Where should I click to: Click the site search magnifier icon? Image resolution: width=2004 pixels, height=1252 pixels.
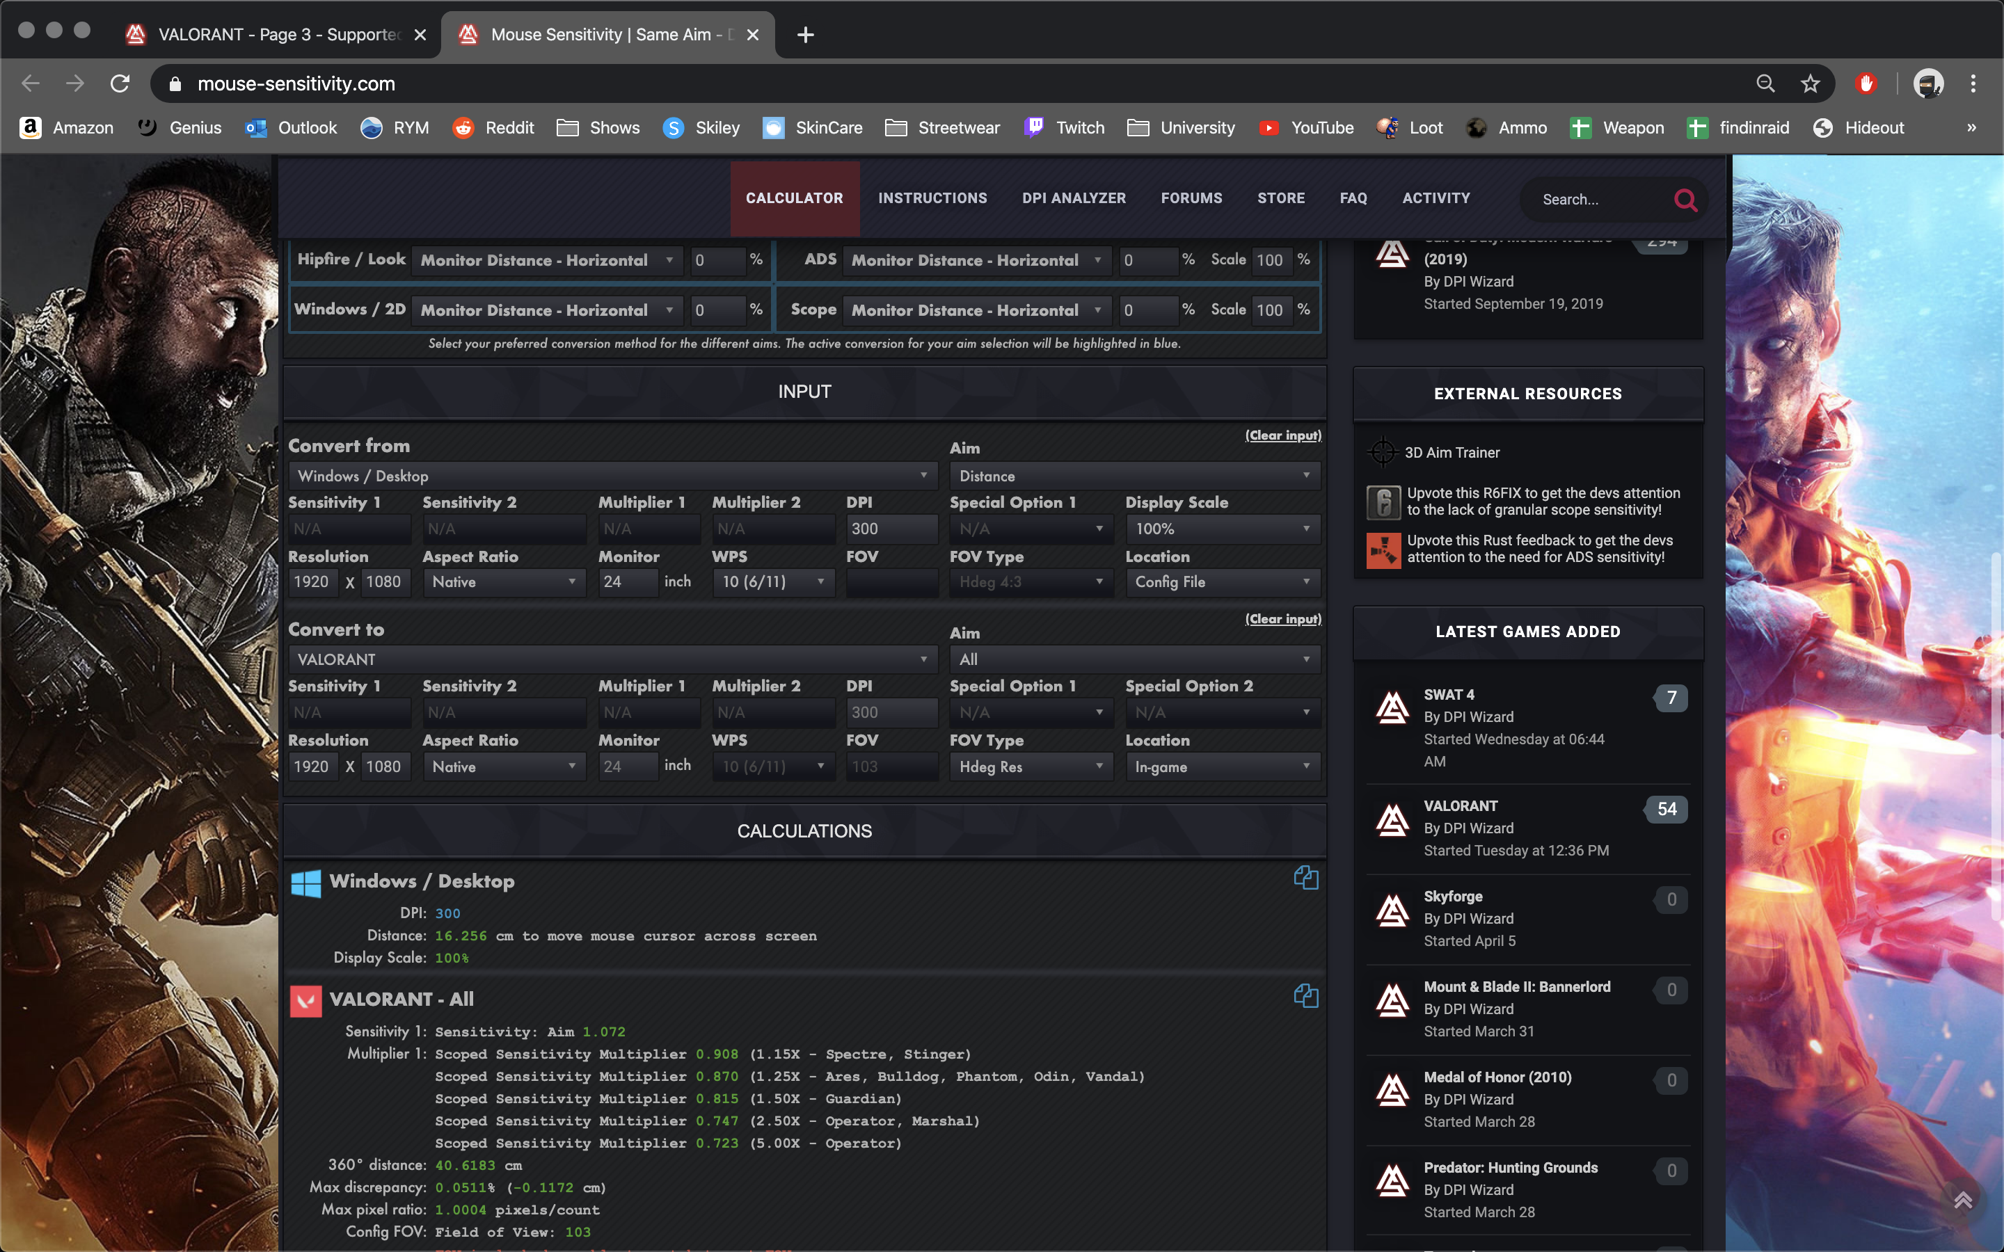coord(1685,200)
